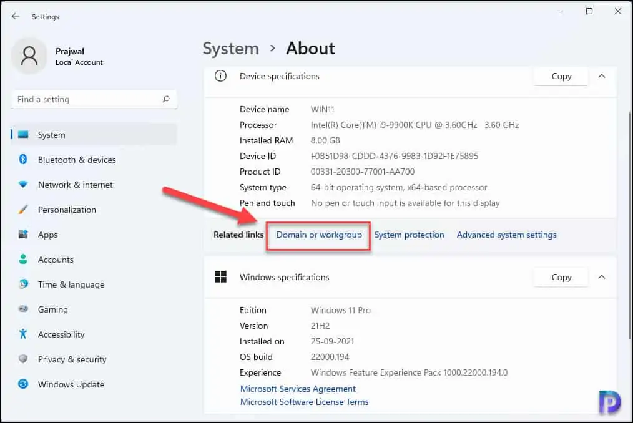This screenshot has height=423, width=633.
Task: Open the Domain or workgroup link
Action: coord(319,235)
